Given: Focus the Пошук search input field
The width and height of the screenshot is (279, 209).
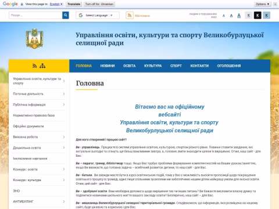Looking at the screenshot, I should 35,15.
